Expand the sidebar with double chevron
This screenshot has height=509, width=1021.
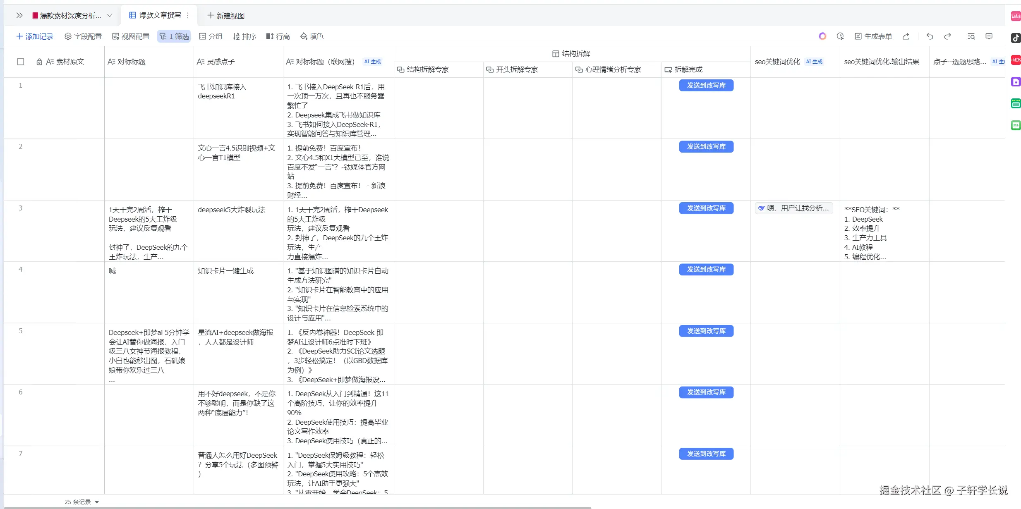pos(19,16)
